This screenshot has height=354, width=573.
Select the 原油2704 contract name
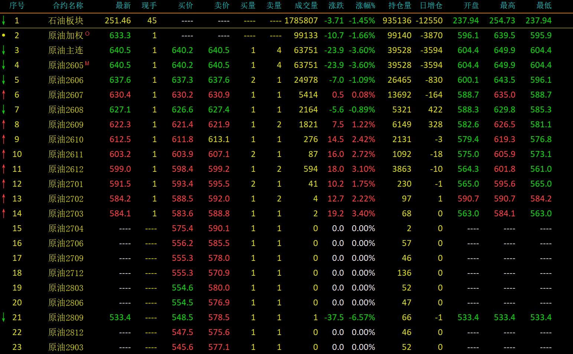(x=66, y=229)
